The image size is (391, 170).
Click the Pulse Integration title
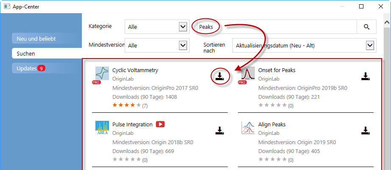[132, 124]
